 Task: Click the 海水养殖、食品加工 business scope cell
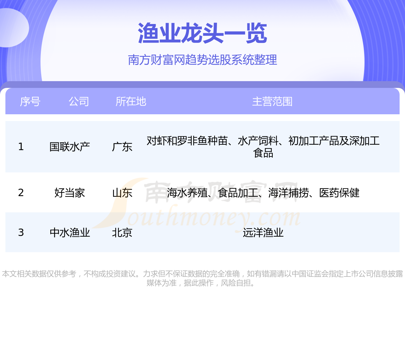pos(263,193)
